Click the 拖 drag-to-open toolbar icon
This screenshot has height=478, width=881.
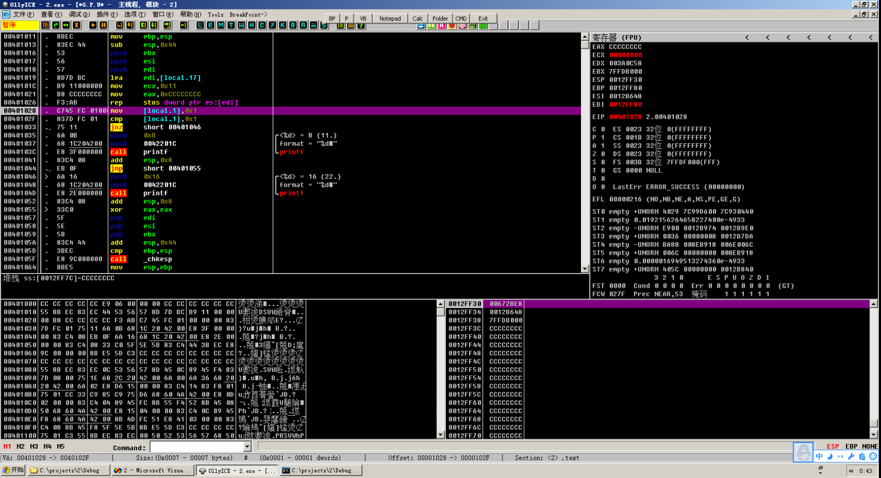[x=45, y=25]
